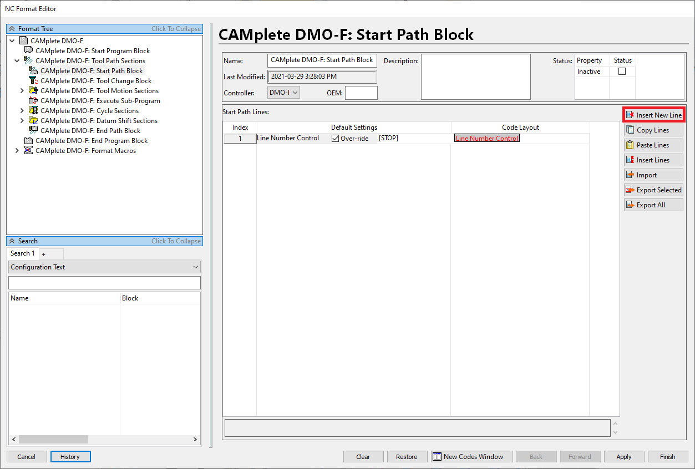Click into the OEM input field

click(x=361, y=93)
